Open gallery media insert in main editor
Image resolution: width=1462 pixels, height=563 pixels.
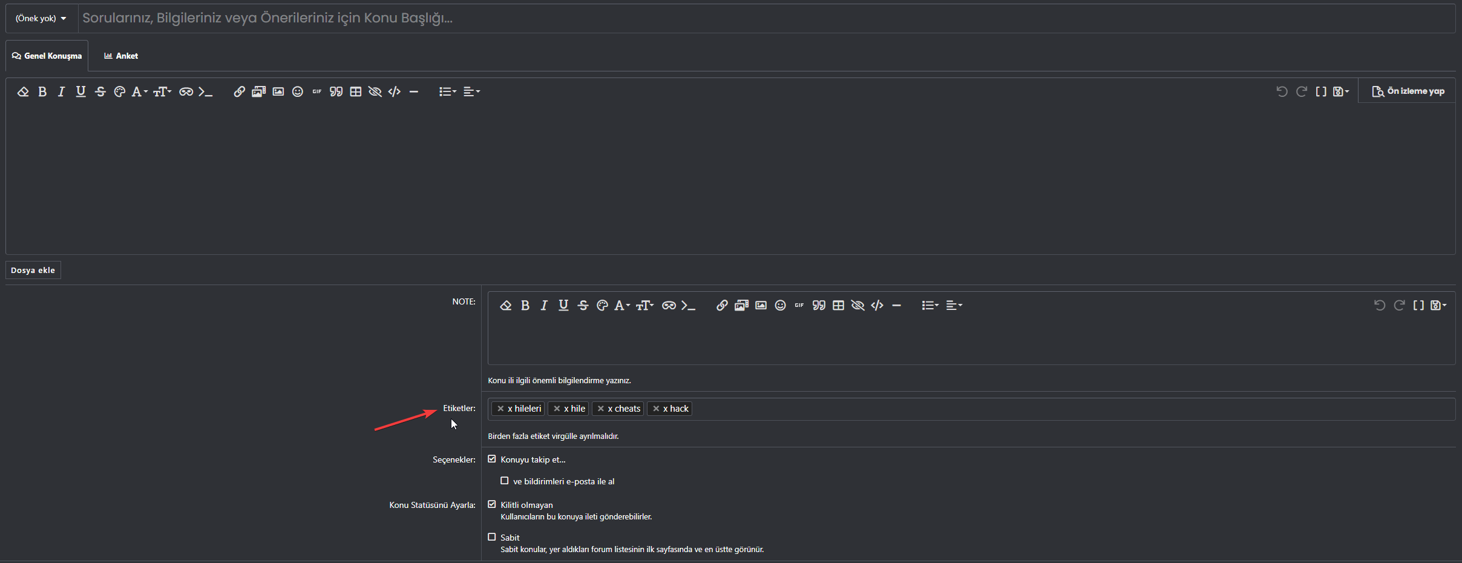(259, 91)
